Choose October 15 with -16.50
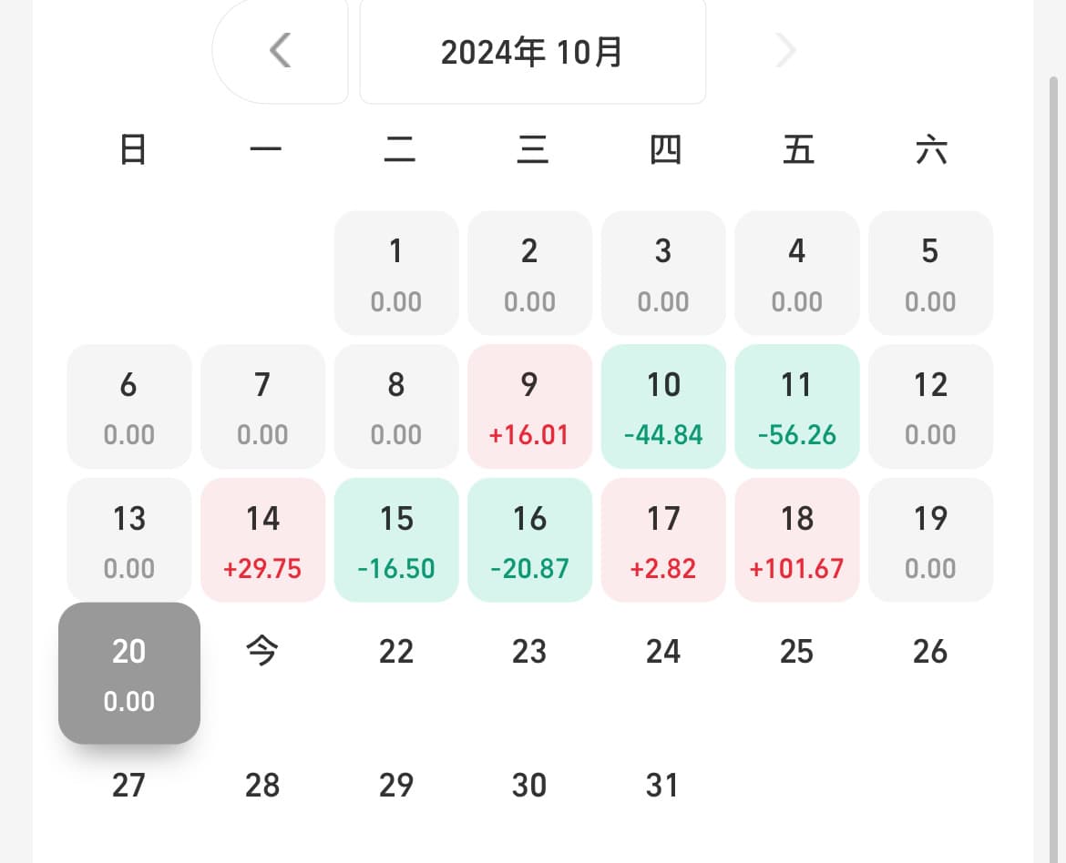 click(x=396, y=541)
